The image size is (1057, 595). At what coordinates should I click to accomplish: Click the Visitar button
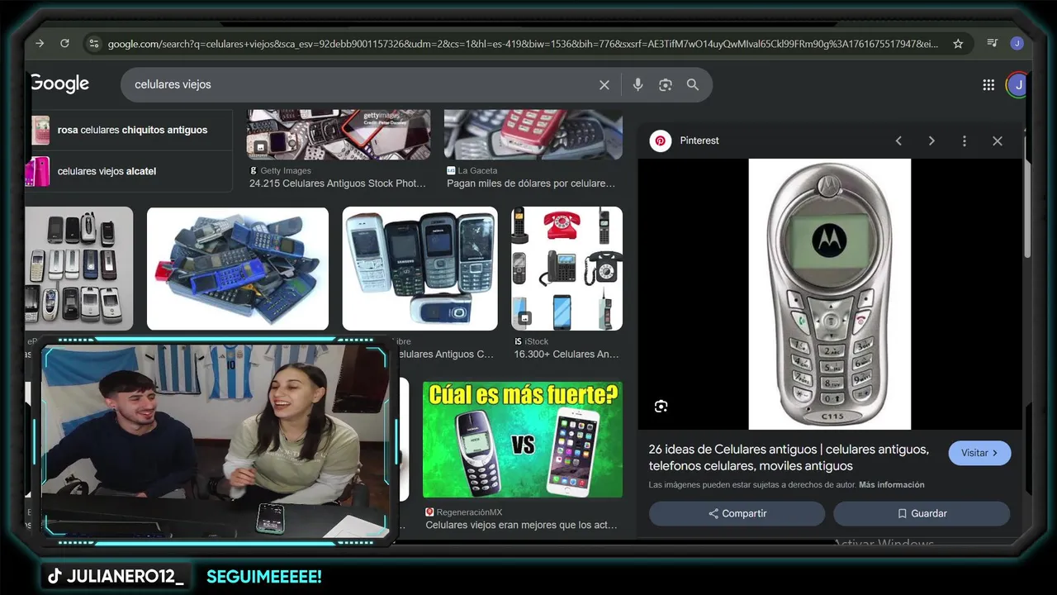click(979, 453)
